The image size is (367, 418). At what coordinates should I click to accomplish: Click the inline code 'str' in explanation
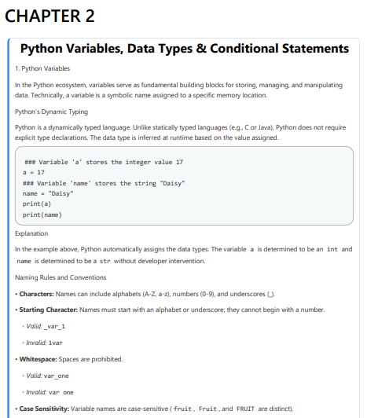point(105,261)
